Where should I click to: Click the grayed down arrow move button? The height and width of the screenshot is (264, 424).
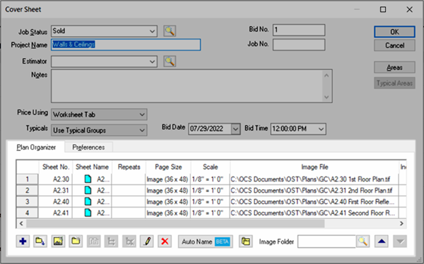point(400,241)
